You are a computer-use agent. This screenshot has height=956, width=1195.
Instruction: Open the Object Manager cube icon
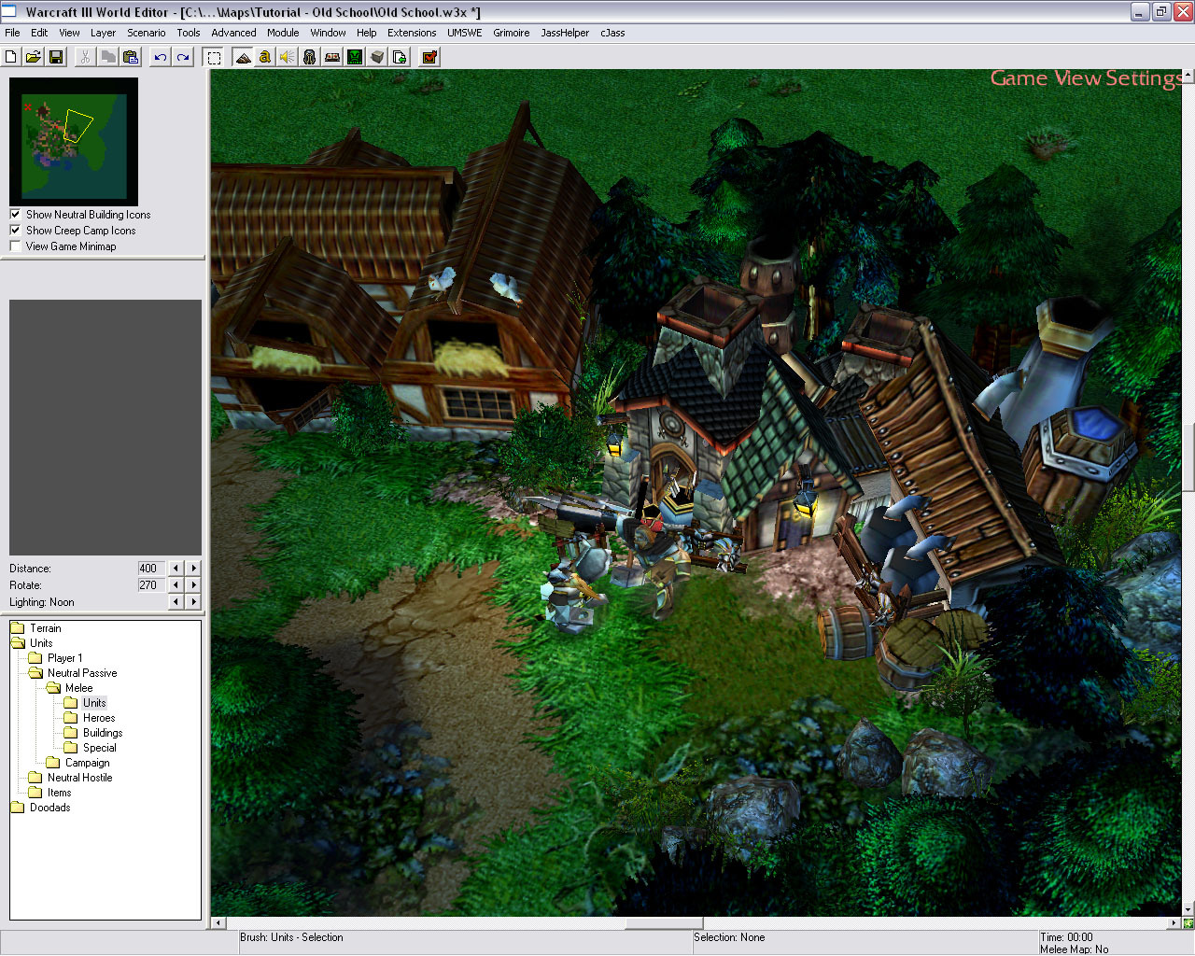point(377,57)
